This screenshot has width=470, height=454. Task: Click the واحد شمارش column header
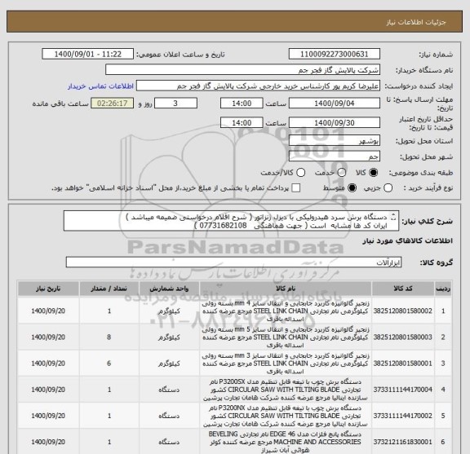click(169, 289)
